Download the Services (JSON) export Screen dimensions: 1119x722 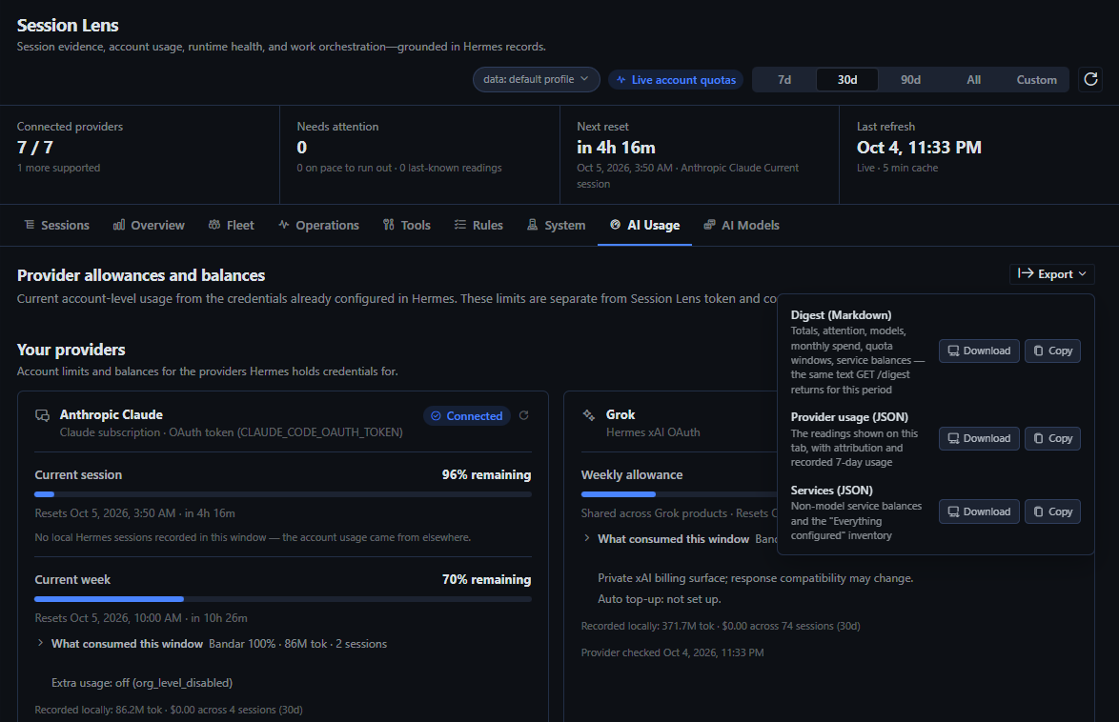point(979,511)
